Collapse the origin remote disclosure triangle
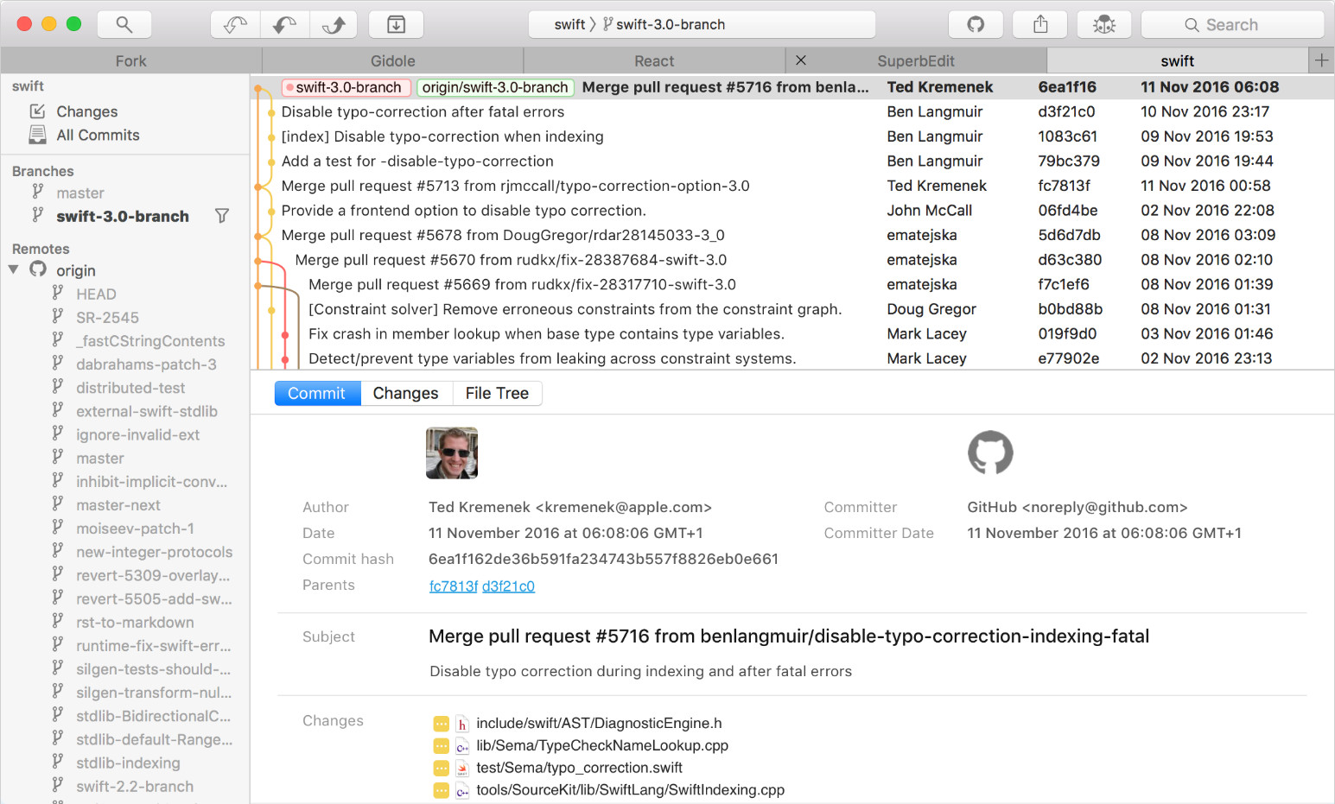 tap(14, 269)
